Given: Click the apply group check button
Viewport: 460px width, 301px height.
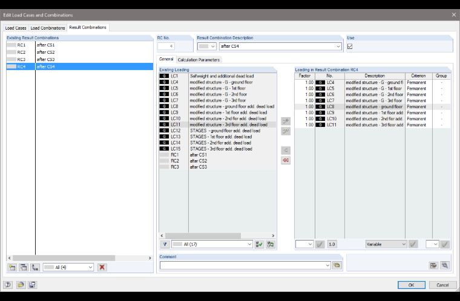Looking at the screenshot, I should [x=445, y=244].
